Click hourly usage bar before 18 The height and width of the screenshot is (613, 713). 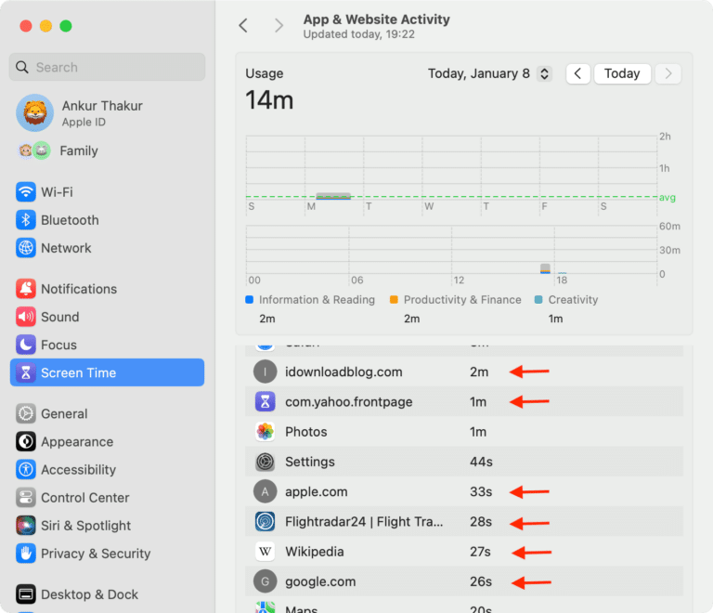coord(545,268)
